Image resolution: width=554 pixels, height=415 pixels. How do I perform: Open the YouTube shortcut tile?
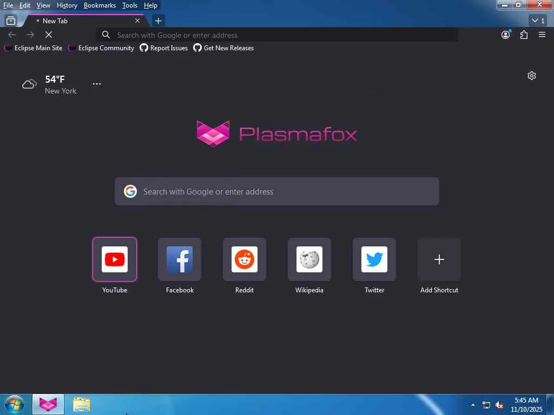pos(115,259)
